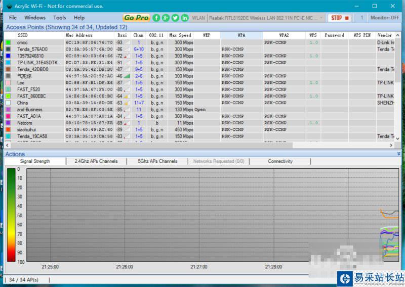The height and width of the screenshot is (287, 405).
Task: Open the Twitter social icon
Action: coord(175,18)
